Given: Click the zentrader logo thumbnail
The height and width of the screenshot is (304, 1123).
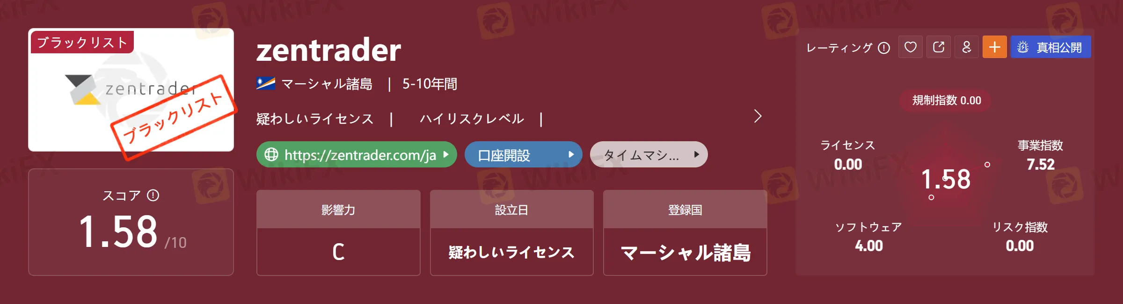Looking at the screenshot, I should coord(131,90).
